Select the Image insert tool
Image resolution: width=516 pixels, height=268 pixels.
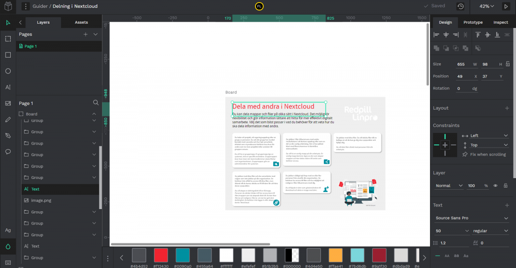pos(8,103)
